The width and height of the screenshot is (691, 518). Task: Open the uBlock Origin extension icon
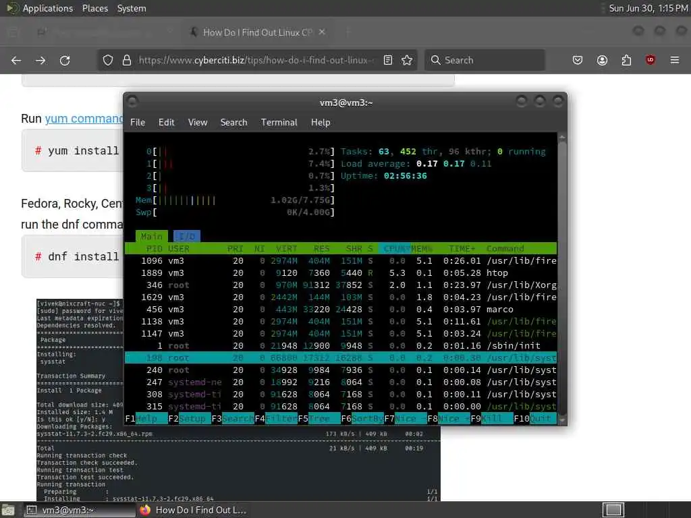click(650, 60)
